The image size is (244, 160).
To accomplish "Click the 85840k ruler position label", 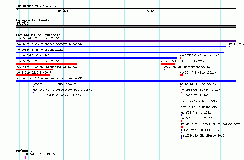I will tap(150, 11).
